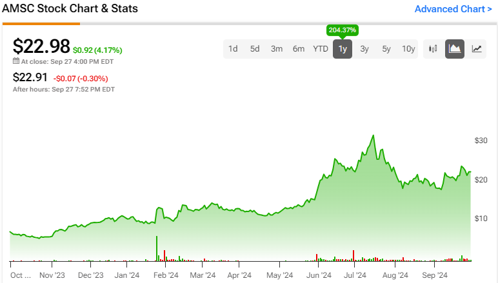Select the line chart icon
Image resolution: width=498 pixels, height=283 pixels.
tap(477, 49)
